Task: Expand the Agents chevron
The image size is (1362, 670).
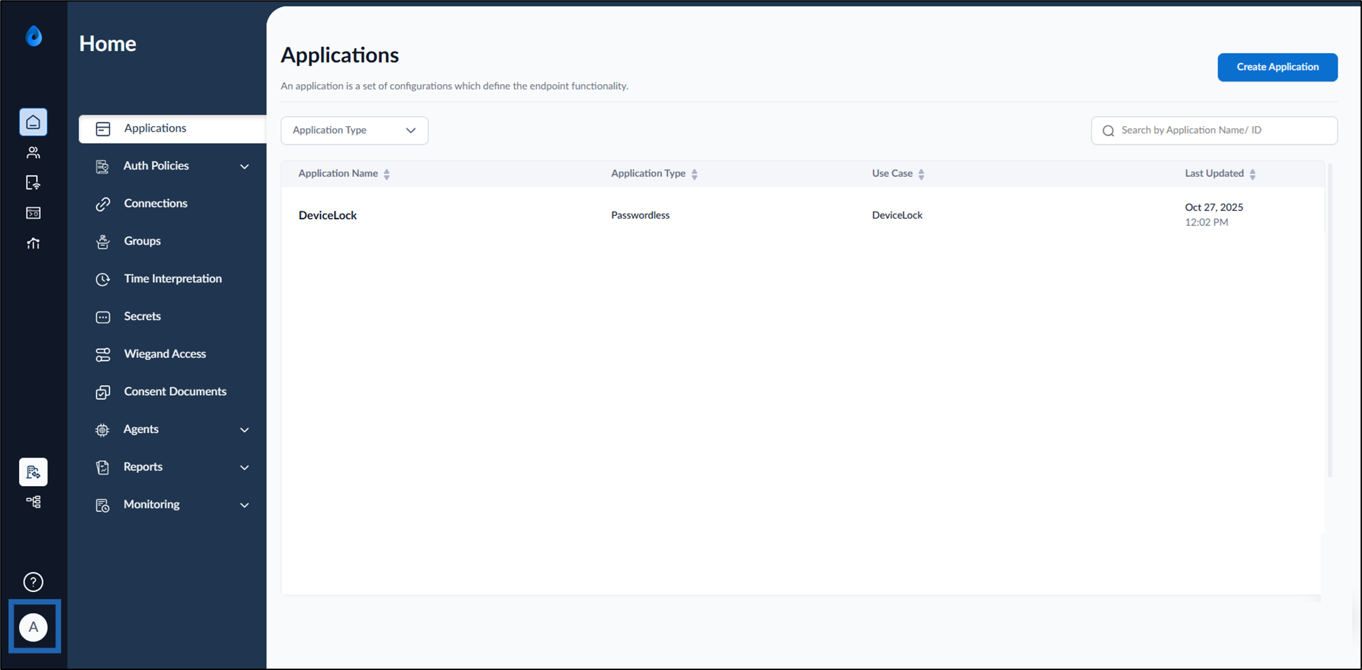Action: pos(245,430)
